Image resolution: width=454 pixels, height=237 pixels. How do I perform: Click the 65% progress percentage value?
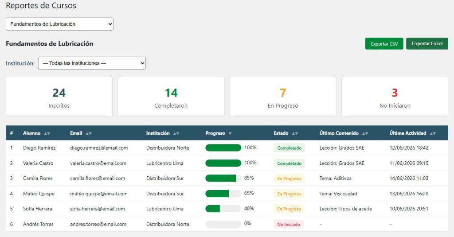[x=249, y=193]
